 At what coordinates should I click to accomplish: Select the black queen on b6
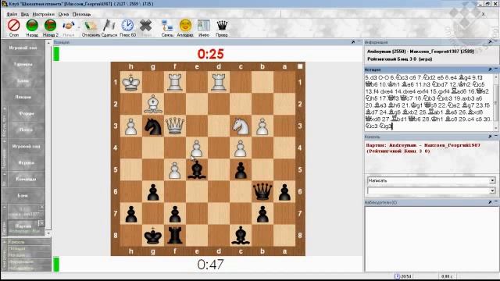click(262, 191)
